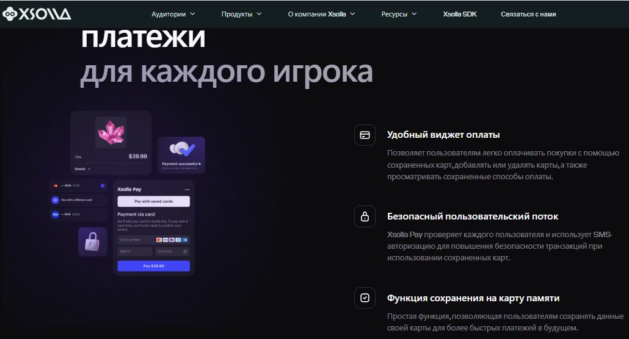Select the saved Visa card option

[x=78, y=215]
